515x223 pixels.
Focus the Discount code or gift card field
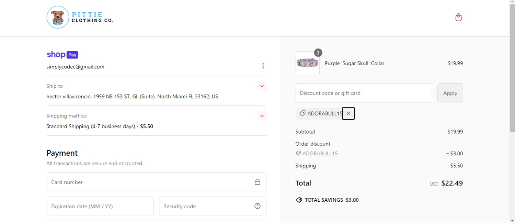point(364,93)
